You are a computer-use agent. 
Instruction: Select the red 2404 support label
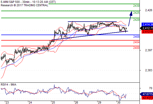[x=136, y=42]
